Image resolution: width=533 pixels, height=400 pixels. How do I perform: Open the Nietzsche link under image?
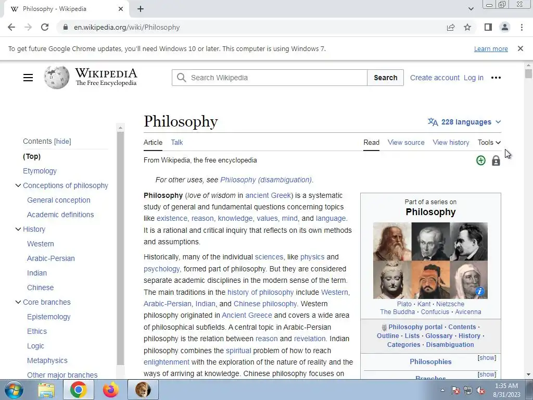click(x=450, y=304)
